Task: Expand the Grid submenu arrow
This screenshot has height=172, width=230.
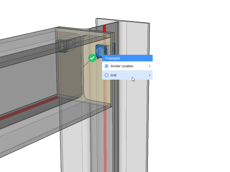Action: click(149, 75)
